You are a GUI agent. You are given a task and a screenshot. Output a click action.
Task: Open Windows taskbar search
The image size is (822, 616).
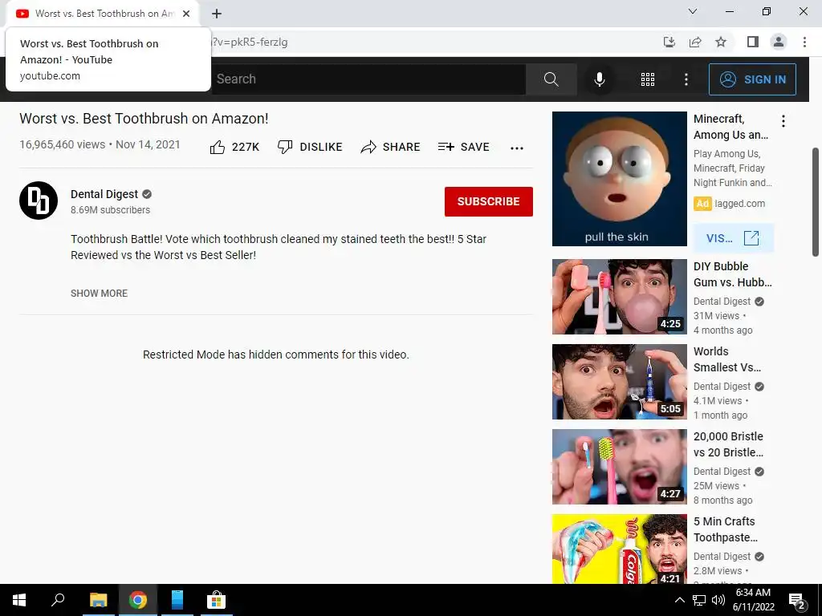click(58, 600)
